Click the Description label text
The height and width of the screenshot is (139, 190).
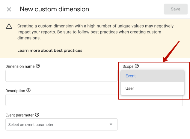click(15, 91)
